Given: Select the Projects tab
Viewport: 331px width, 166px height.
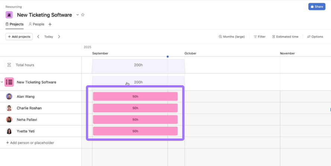Looking at the screenshot, I should coord(15,24).
